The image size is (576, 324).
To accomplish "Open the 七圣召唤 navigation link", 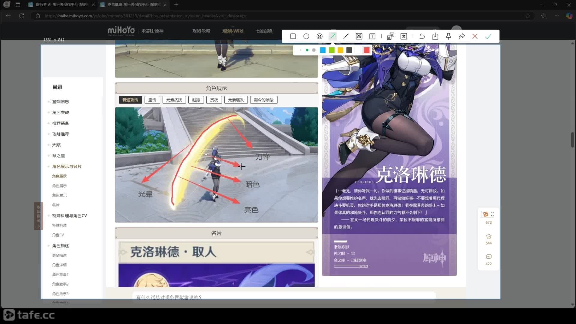I will click(x=264, y=31).
